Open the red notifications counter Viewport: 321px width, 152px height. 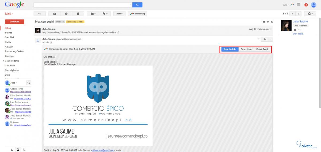tap(306, 5)
